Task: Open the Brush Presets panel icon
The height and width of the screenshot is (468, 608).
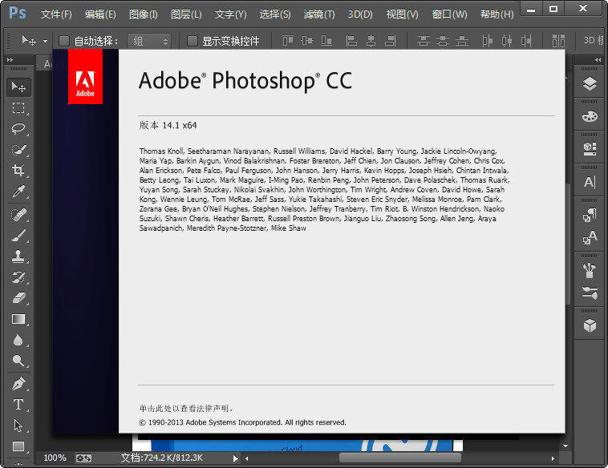Action: [x=590, y=270]
